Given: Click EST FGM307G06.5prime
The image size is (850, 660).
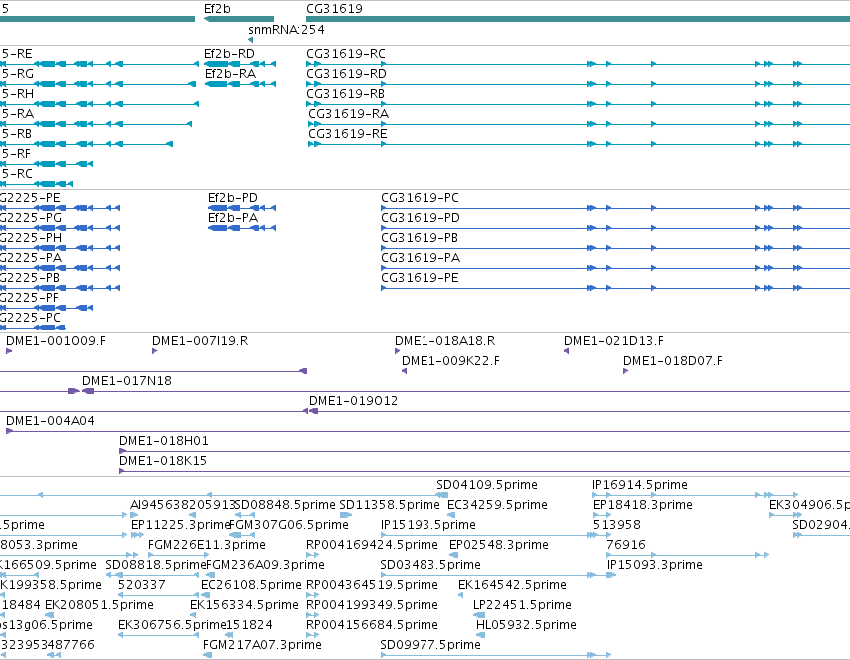Looking at the screenshot, I should tap(289, 525).
